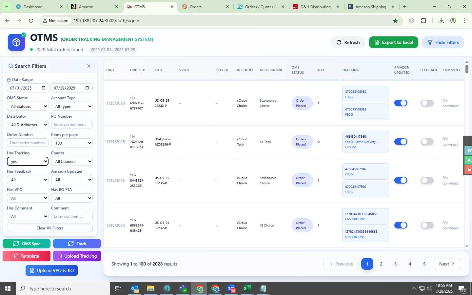
Task: Open the tab search dropdown arrow
Action: coord(7,7)
